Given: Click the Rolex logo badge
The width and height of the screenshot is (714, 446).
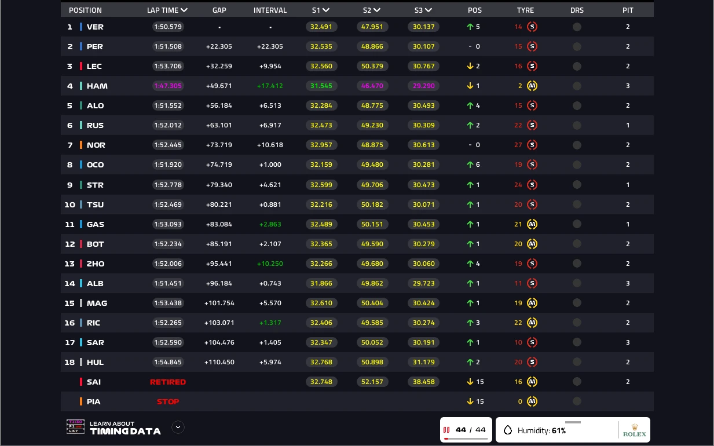Looking at the screenshot, I should click(634, 430).
